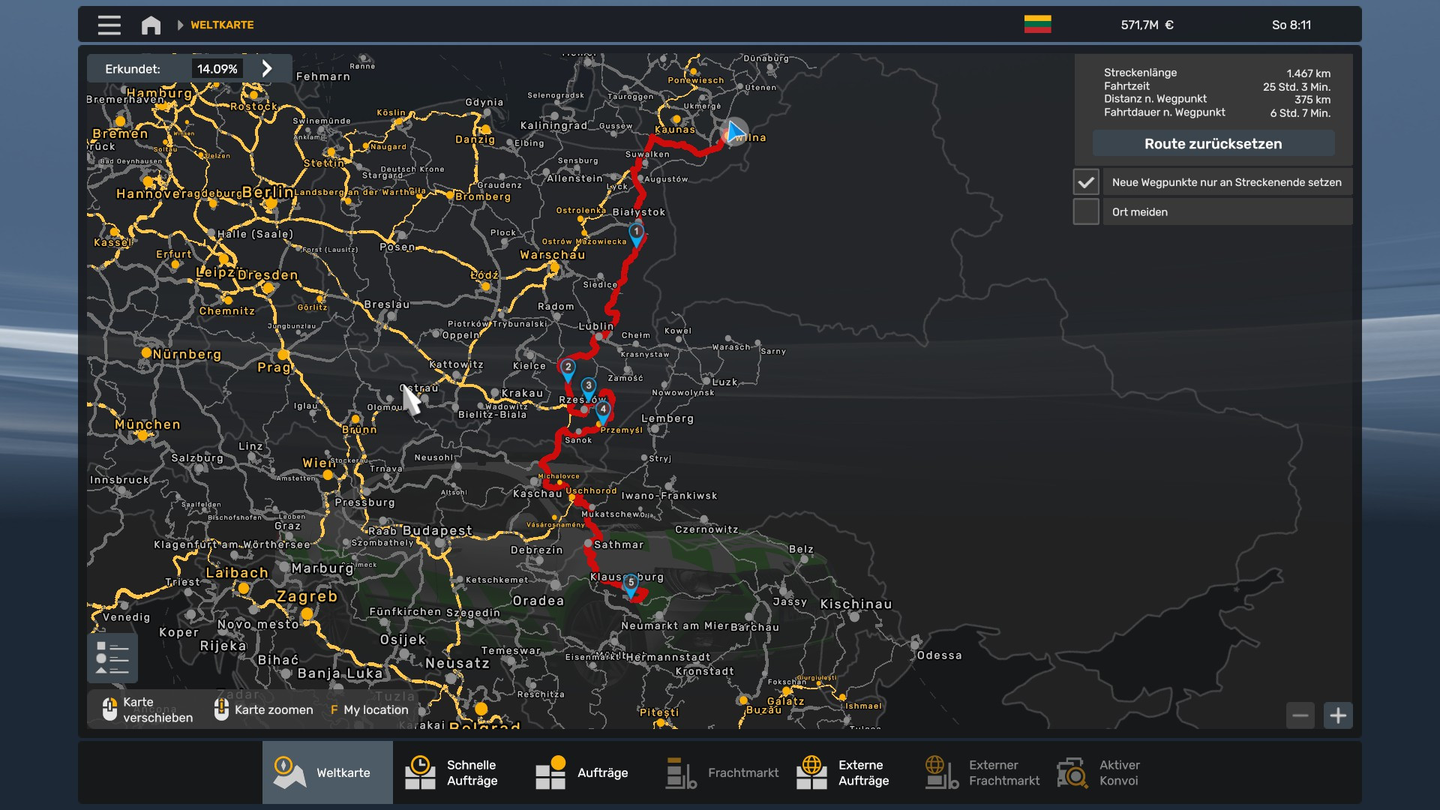Switch to the Aufträge tab
This screenshot has height=810, width=1440.
pos(582,772)
